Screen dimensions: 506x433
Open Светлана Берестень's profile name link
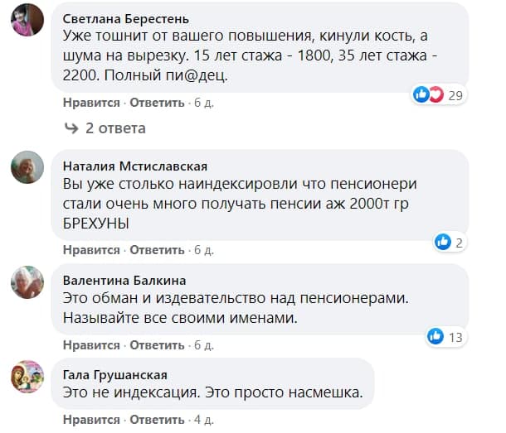pyautogui.click(x=125, y=19)
